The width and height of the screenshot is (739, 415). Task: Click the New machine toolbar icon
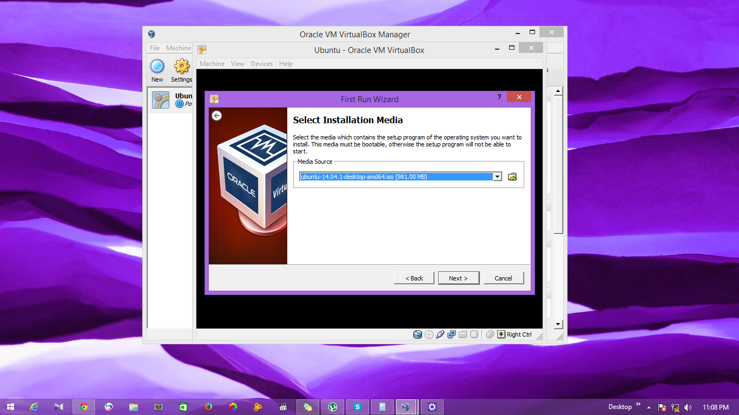(x=157, y=70)
